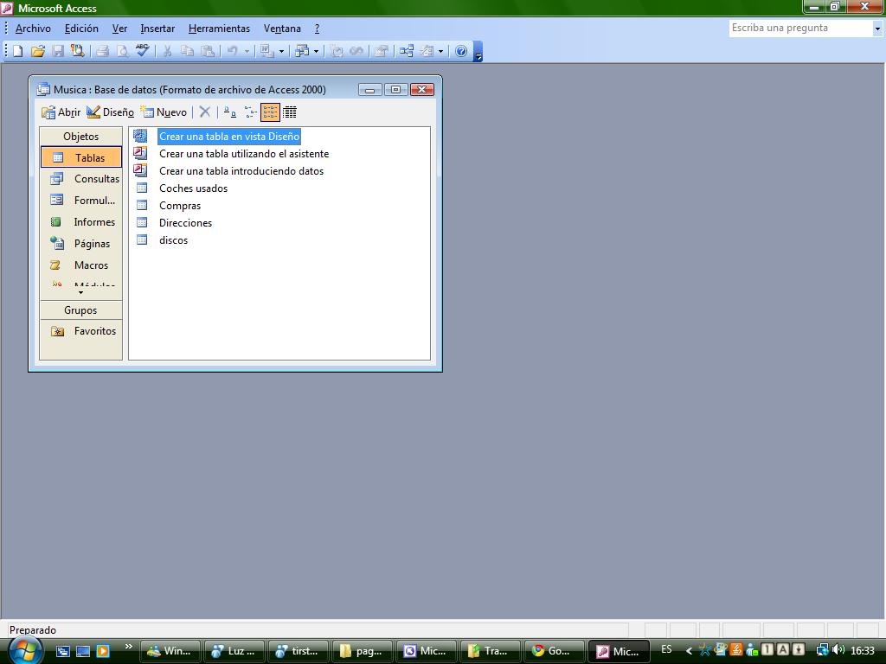The width and height of the screenshot is (886, 664).
Task: Open toolbar options arrow at toolbar end
Action: click(478, 52)
